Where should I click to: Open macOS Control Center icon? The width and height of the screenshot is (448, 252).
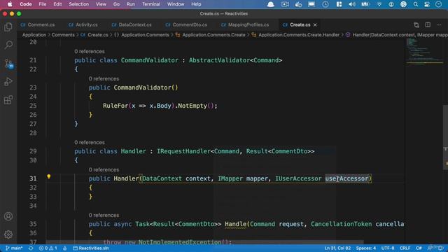[x=427, y=4]
